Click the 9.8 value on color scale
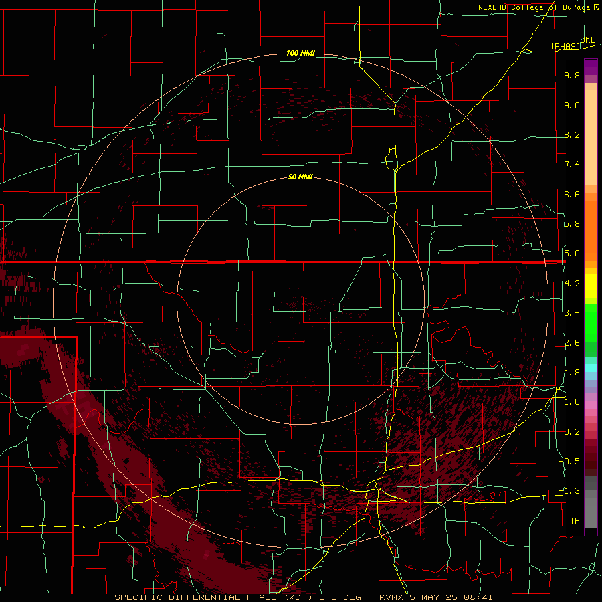The image size is (602, 602). (572, 75)
